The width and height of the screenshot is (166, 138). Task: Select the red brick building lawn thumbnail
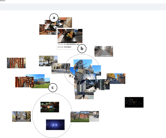coord(80,117)
